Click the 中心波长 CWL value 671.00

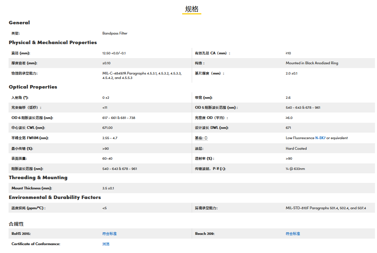pos(107,128)
